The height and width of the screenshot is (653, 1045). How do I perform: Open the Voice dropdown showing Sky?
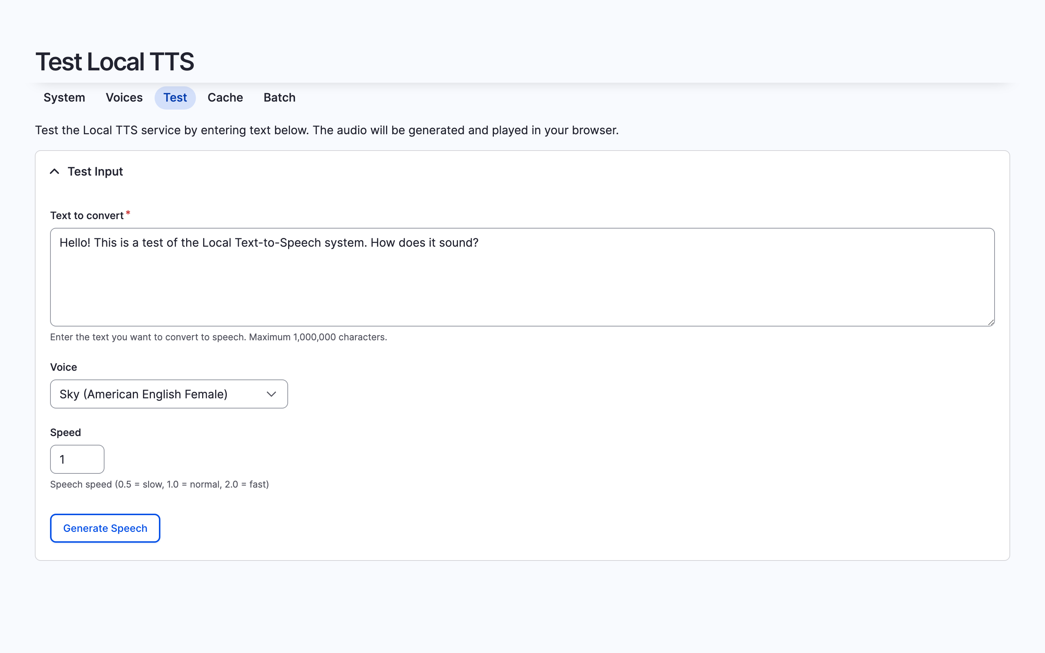(x=169, y=394)
